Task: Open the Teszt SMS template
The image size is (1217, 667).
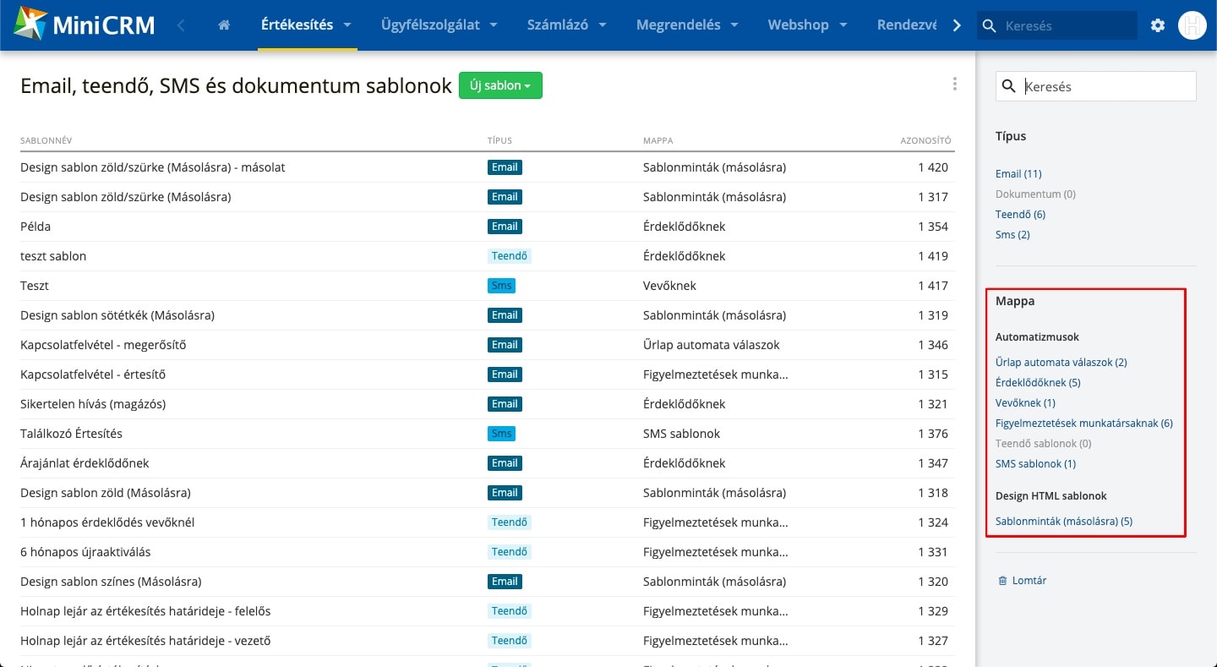Action: coord(35,286)
